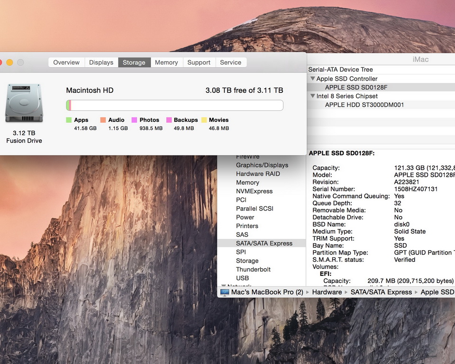Select SPI in the sidebar
This screenshot has width=455, height=364.
pos(241,252)
